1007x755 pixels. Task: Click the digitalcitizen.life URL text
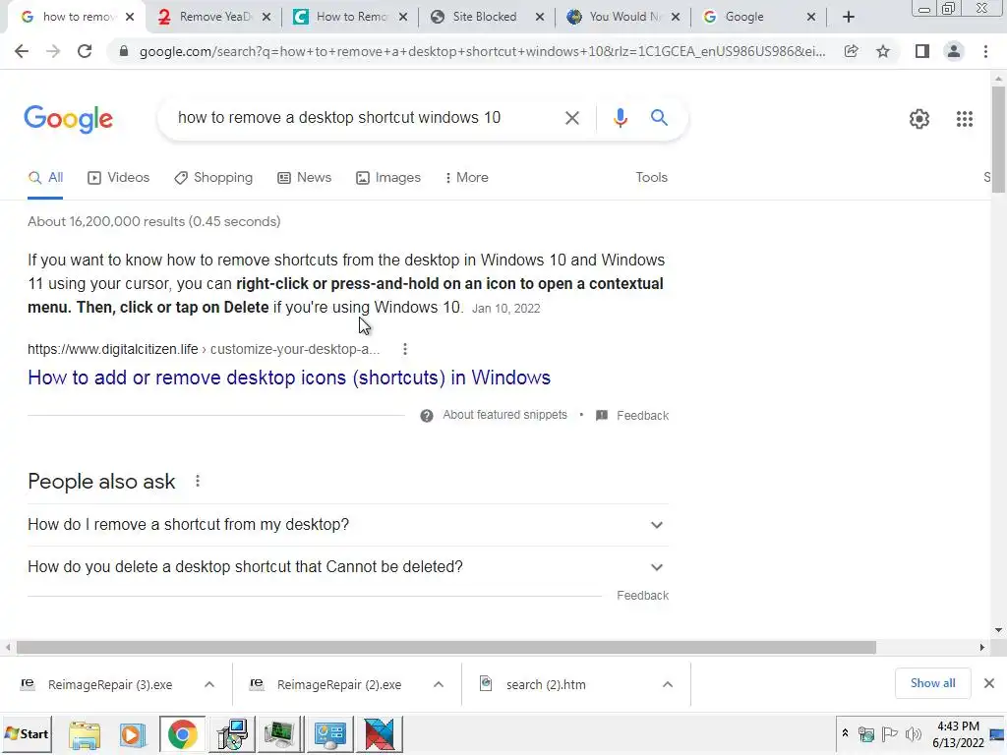113,349
